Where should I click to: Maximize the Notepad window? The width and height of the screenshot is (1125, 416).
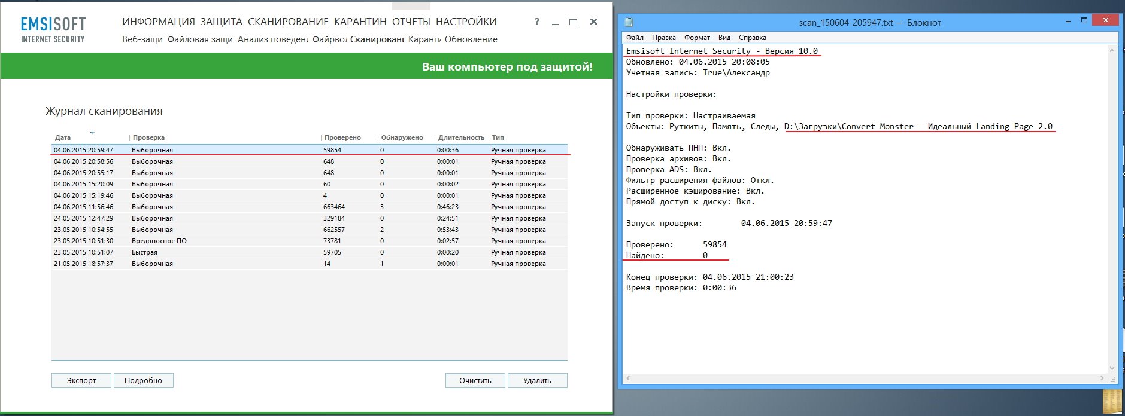(x=1084, y=21)
